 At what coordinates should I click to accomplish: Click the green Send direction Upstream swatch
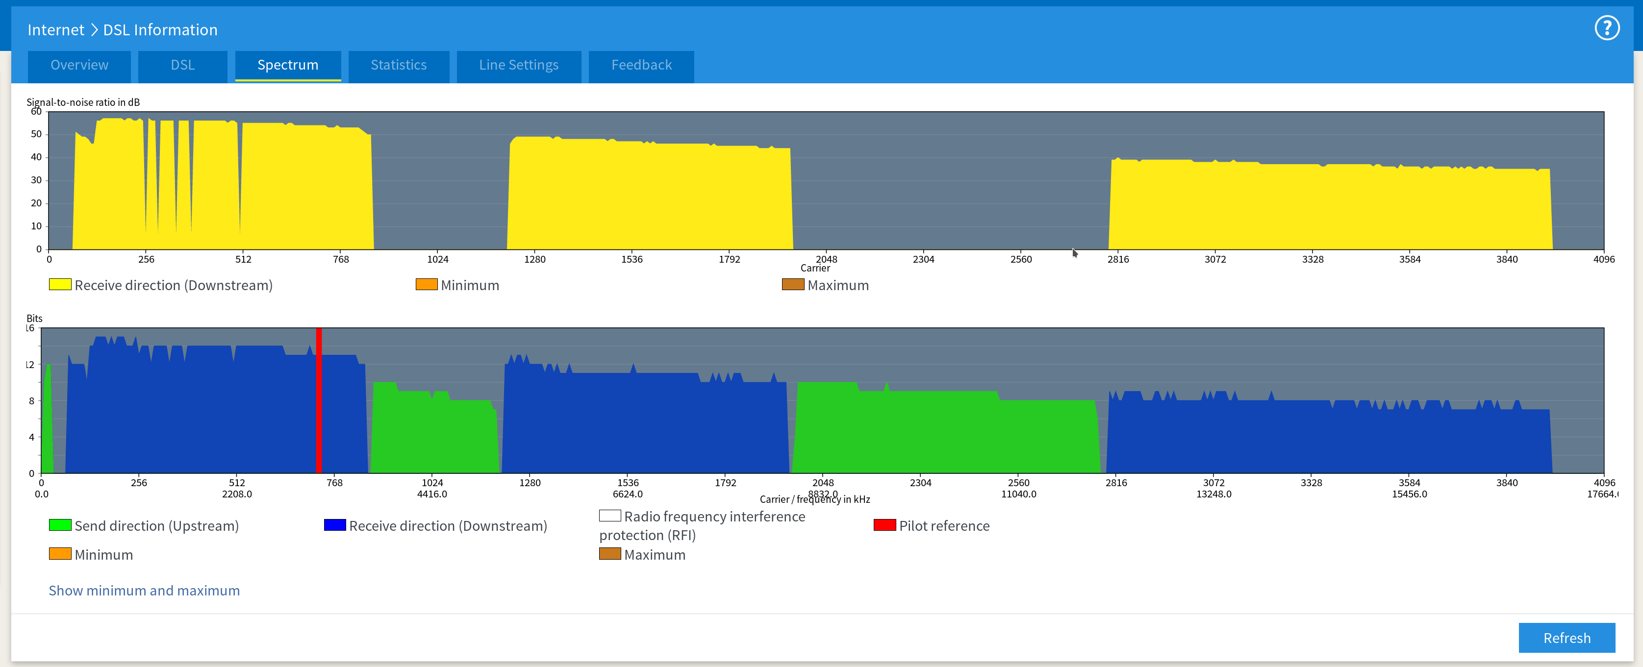coord(60,525)
